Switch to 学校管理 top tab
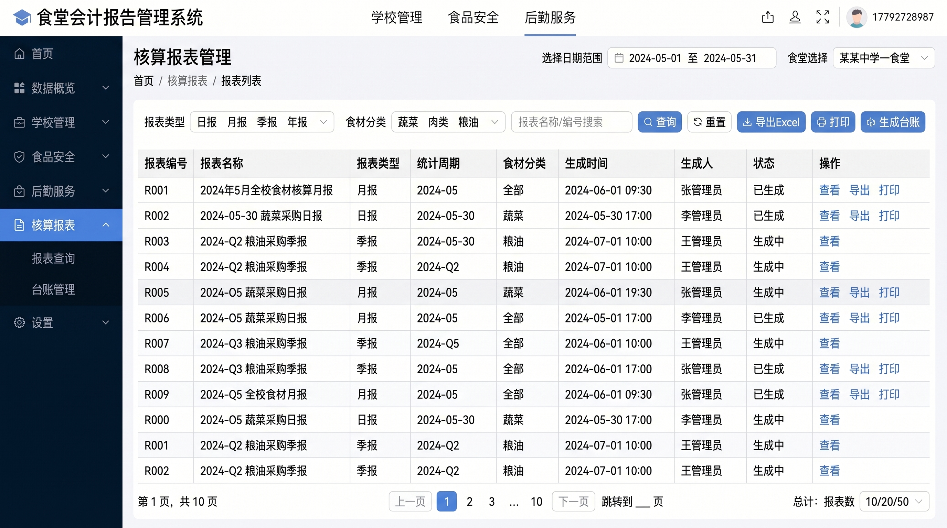 pyautogui.click(x=397, y=18)
